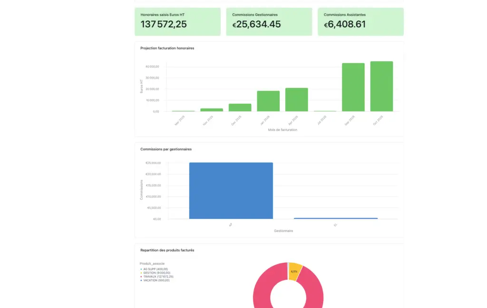The image size is (487, 308).
Task: Select the Sep 2026 green bar
Action: click(x=353, y=87)
